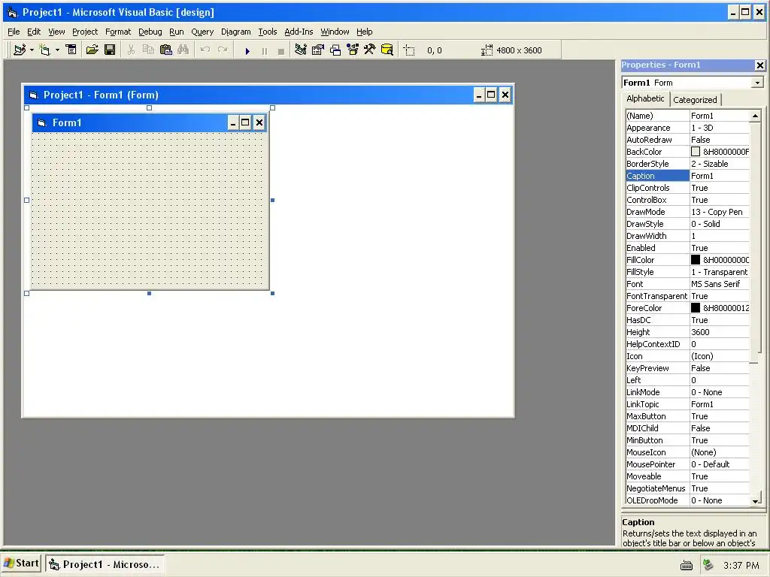Open the Tools menu
The width and height of the screenshot is (770, 577).
(268, 32)
